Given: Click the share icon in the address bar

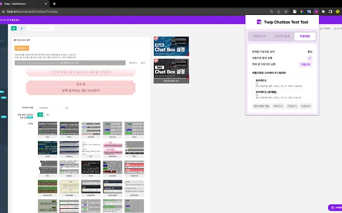Looking at the screenshot, I should (278, 12).
